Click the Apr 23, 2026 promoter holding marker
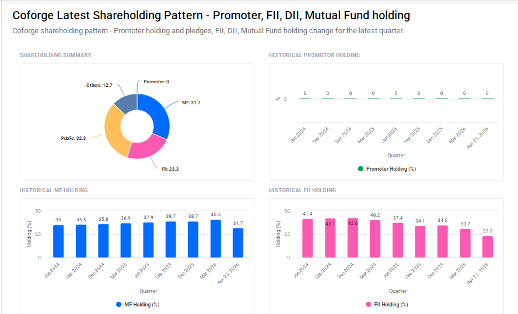 (x=487, y=98)
